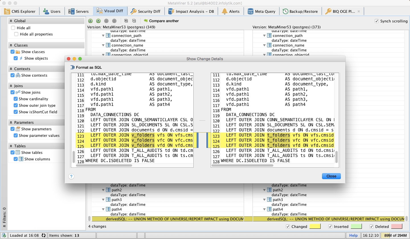Uncheck Show classes

click(x=13, y=52)
